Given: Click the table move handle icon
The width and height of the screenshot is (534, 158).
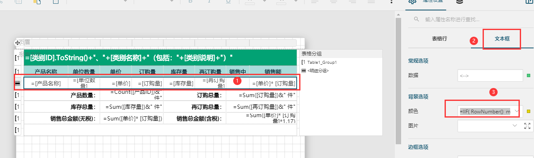Looking at the screenshot, I should pyautogui.click(x=18, y=43).
